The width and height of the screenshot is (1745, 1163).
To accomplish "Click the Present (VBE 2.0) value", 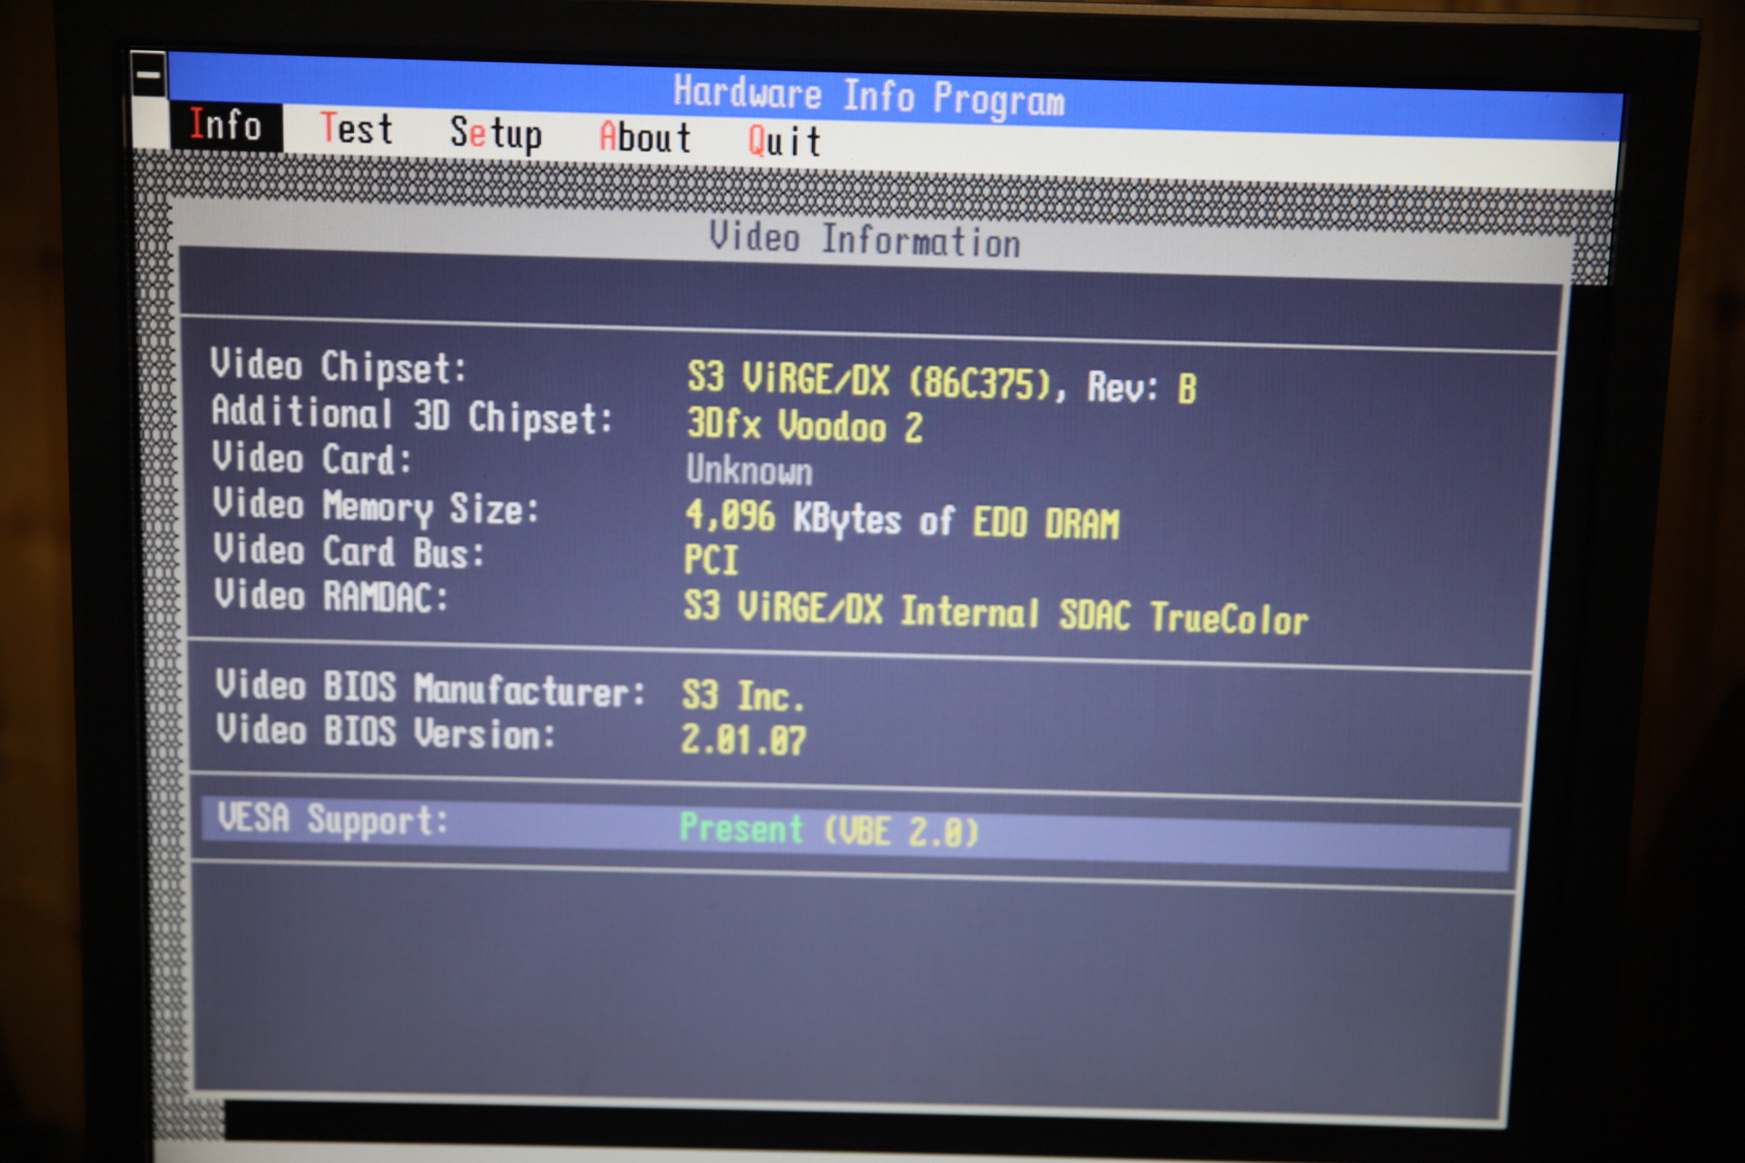I will pyautogui.click(x=830, y=830).
